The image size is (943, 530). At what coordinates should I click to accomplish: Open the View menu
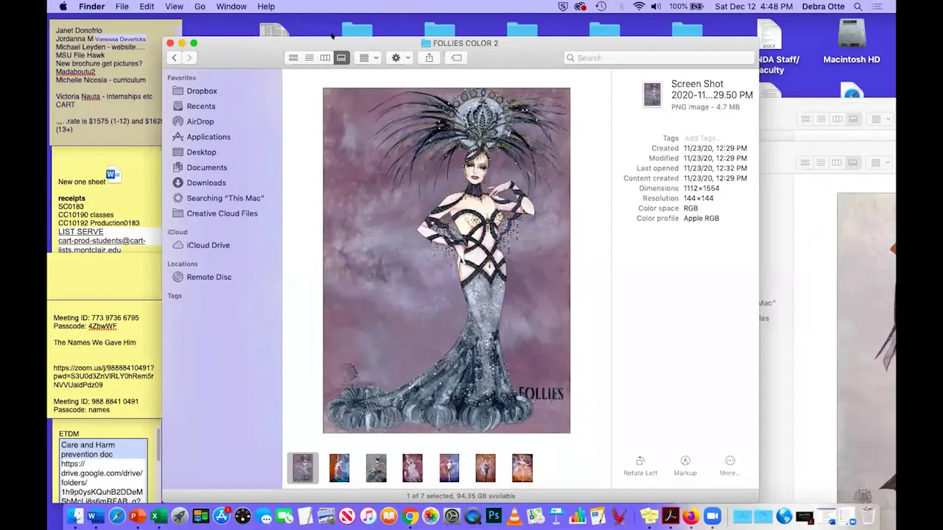(x=174, y=7)
